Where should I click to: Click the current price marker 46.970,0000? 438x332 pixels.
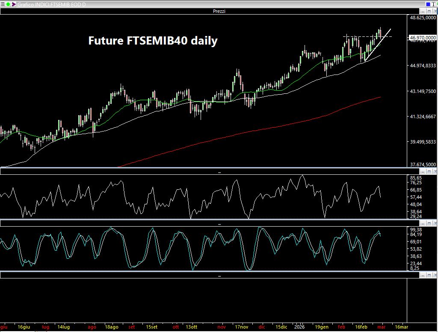click(422, 37)
